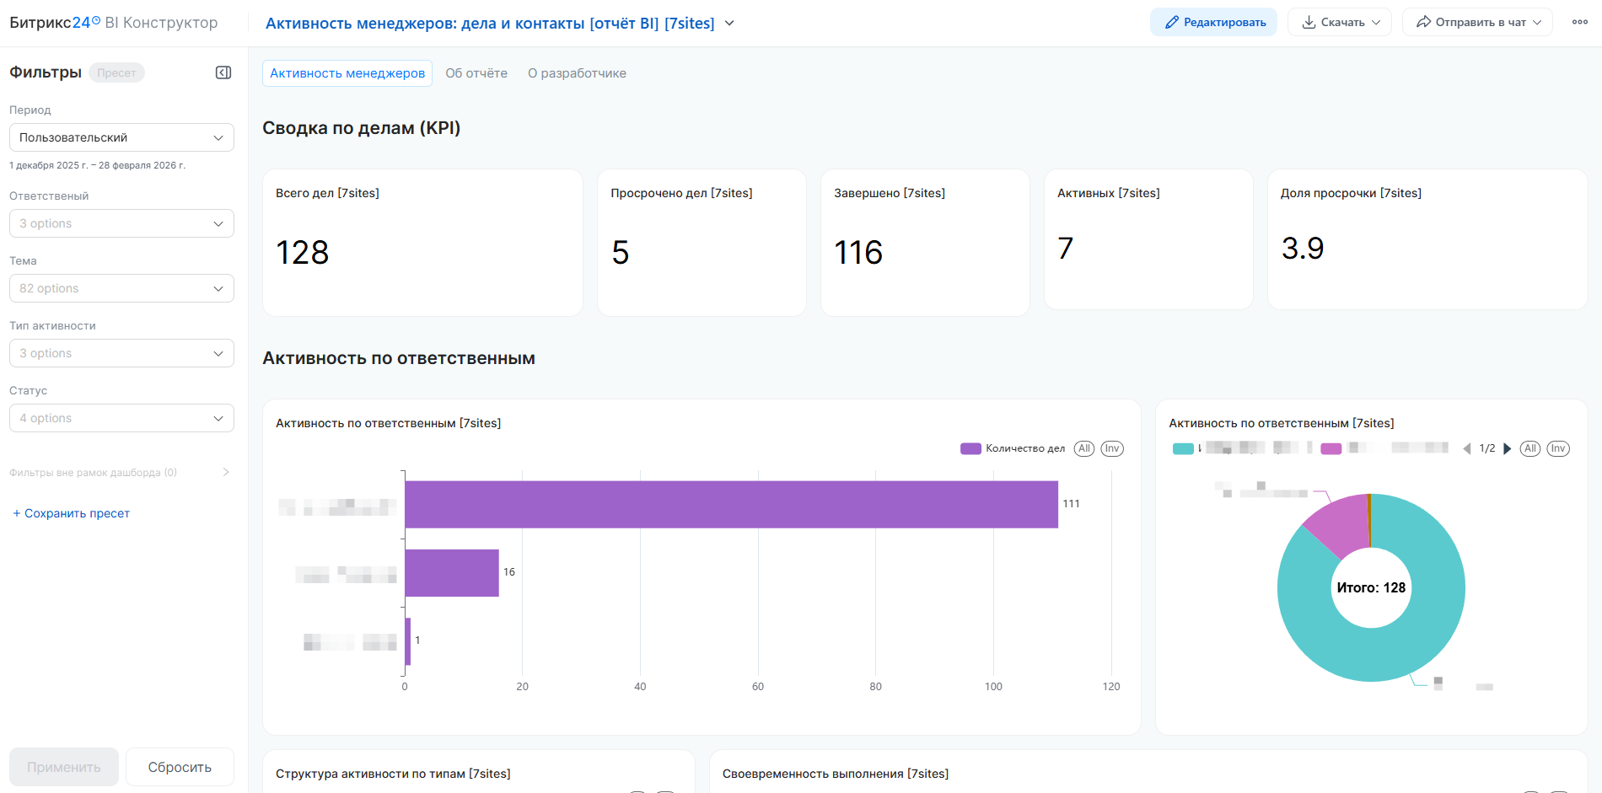The width and height of the screenshot is (1602, 793).
Task: Collapse the filters sidebar panel icon
Action: [x=223, y=72]
